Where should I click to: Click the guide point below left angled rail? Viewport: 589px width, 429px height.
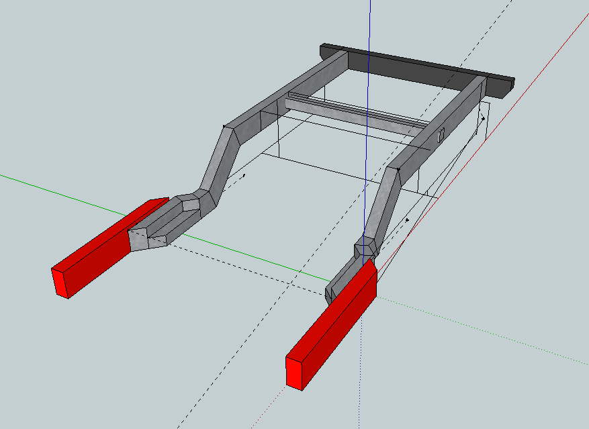(244, 175)
